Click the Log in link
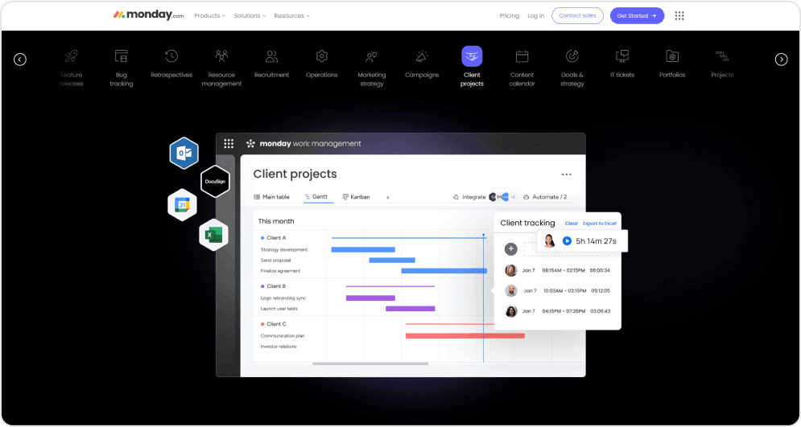 536,16
